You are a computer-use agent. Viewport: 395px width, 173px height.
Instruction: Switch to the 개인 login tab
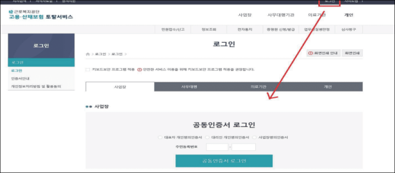(328, 87)
